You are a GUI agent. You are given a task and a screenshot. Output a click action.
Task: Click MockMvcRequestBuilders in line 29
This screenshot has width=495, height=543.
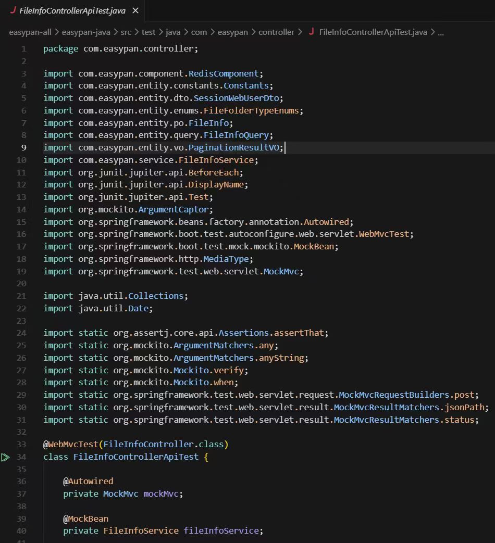click(394, 395)
